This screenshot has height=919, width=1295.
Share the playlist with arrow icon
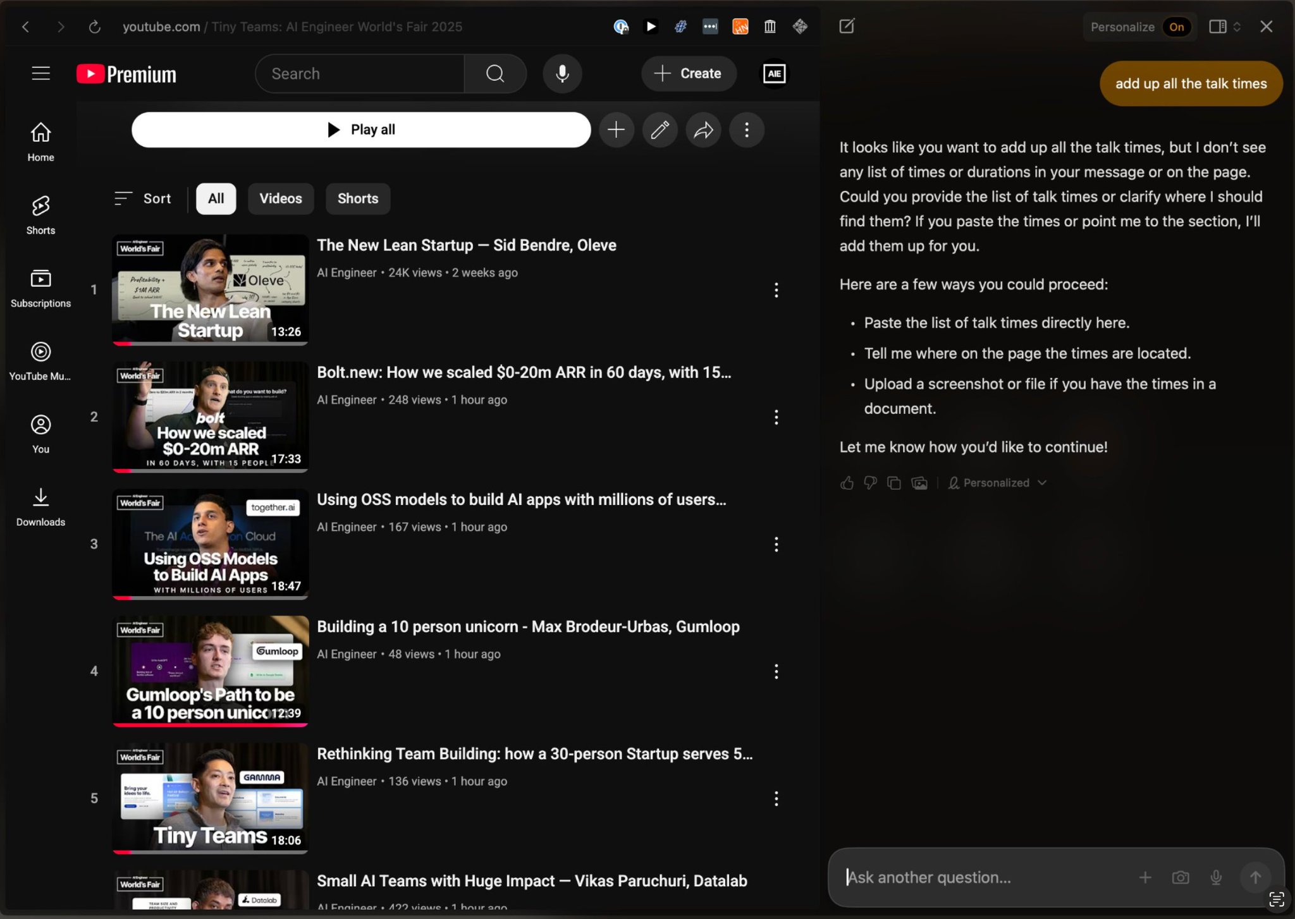coord(703,130)
